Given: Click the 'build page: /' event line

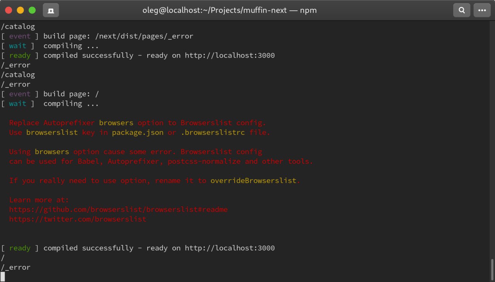Looking at the screenshot, I should click(72, 94).
